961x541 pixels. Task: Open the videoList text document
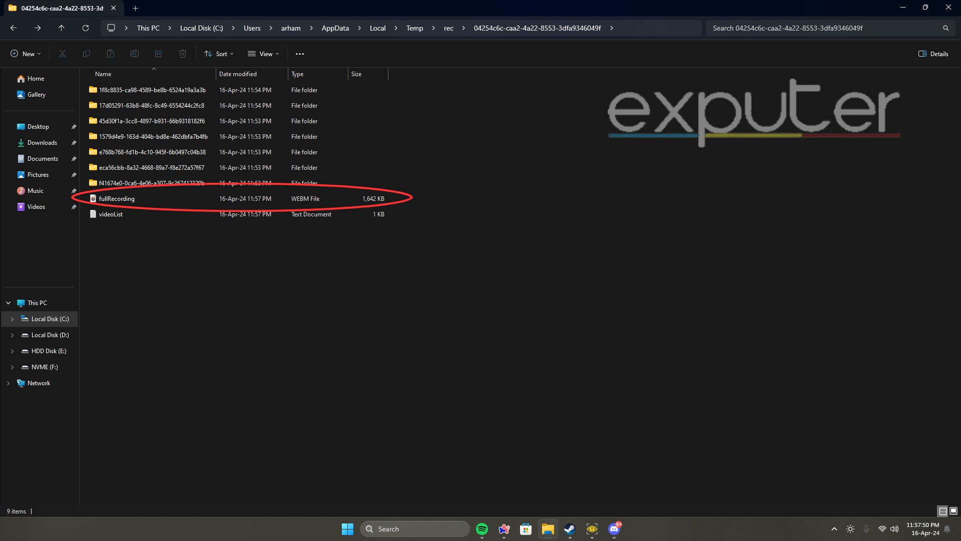(x=110, y=214)
